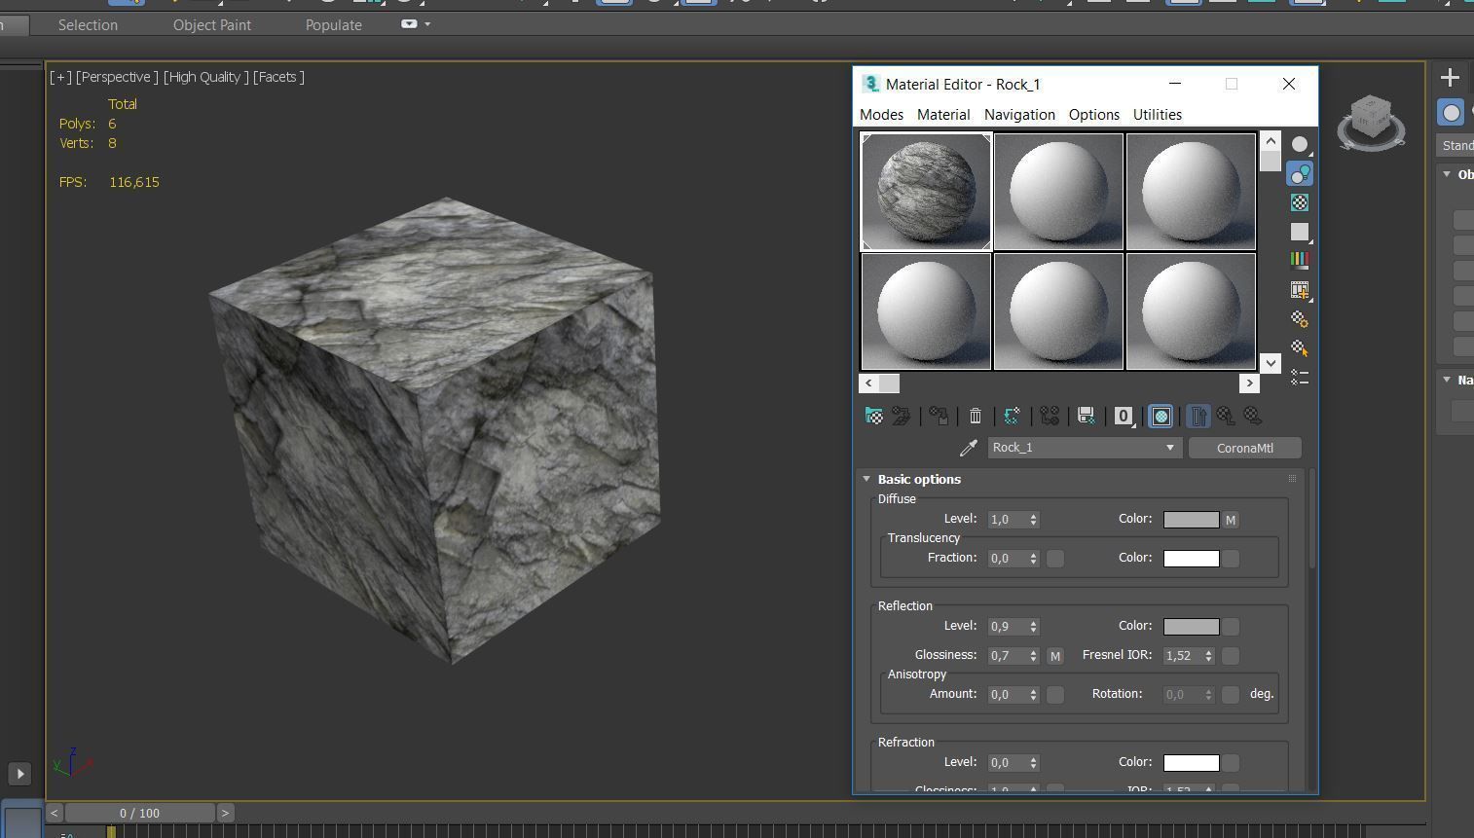Open Material Editor Options gear icon
Screen dimensions: 1474x838
1300,318
